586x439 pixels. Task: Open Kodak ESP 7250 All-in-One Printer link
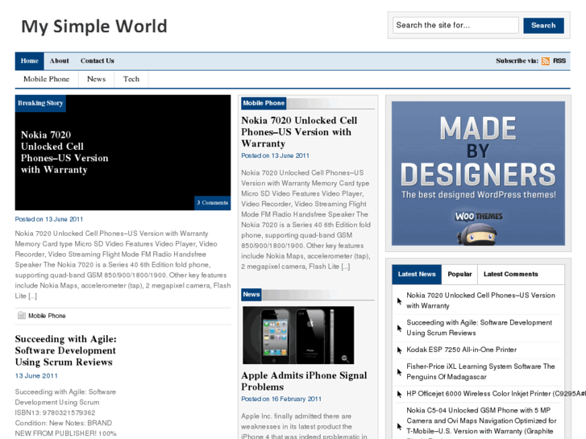click(462, 350)
